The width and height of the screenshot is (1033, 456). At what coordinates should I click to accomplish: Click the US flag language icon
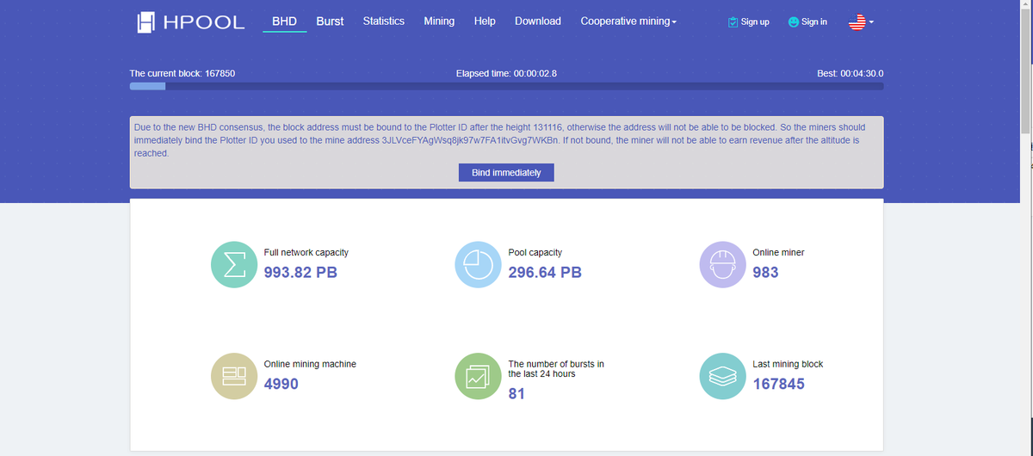pyautogui.click(x=857, y=22)
